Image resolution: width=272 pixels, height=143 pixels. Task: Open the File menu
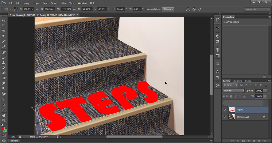tap(11, 3)
